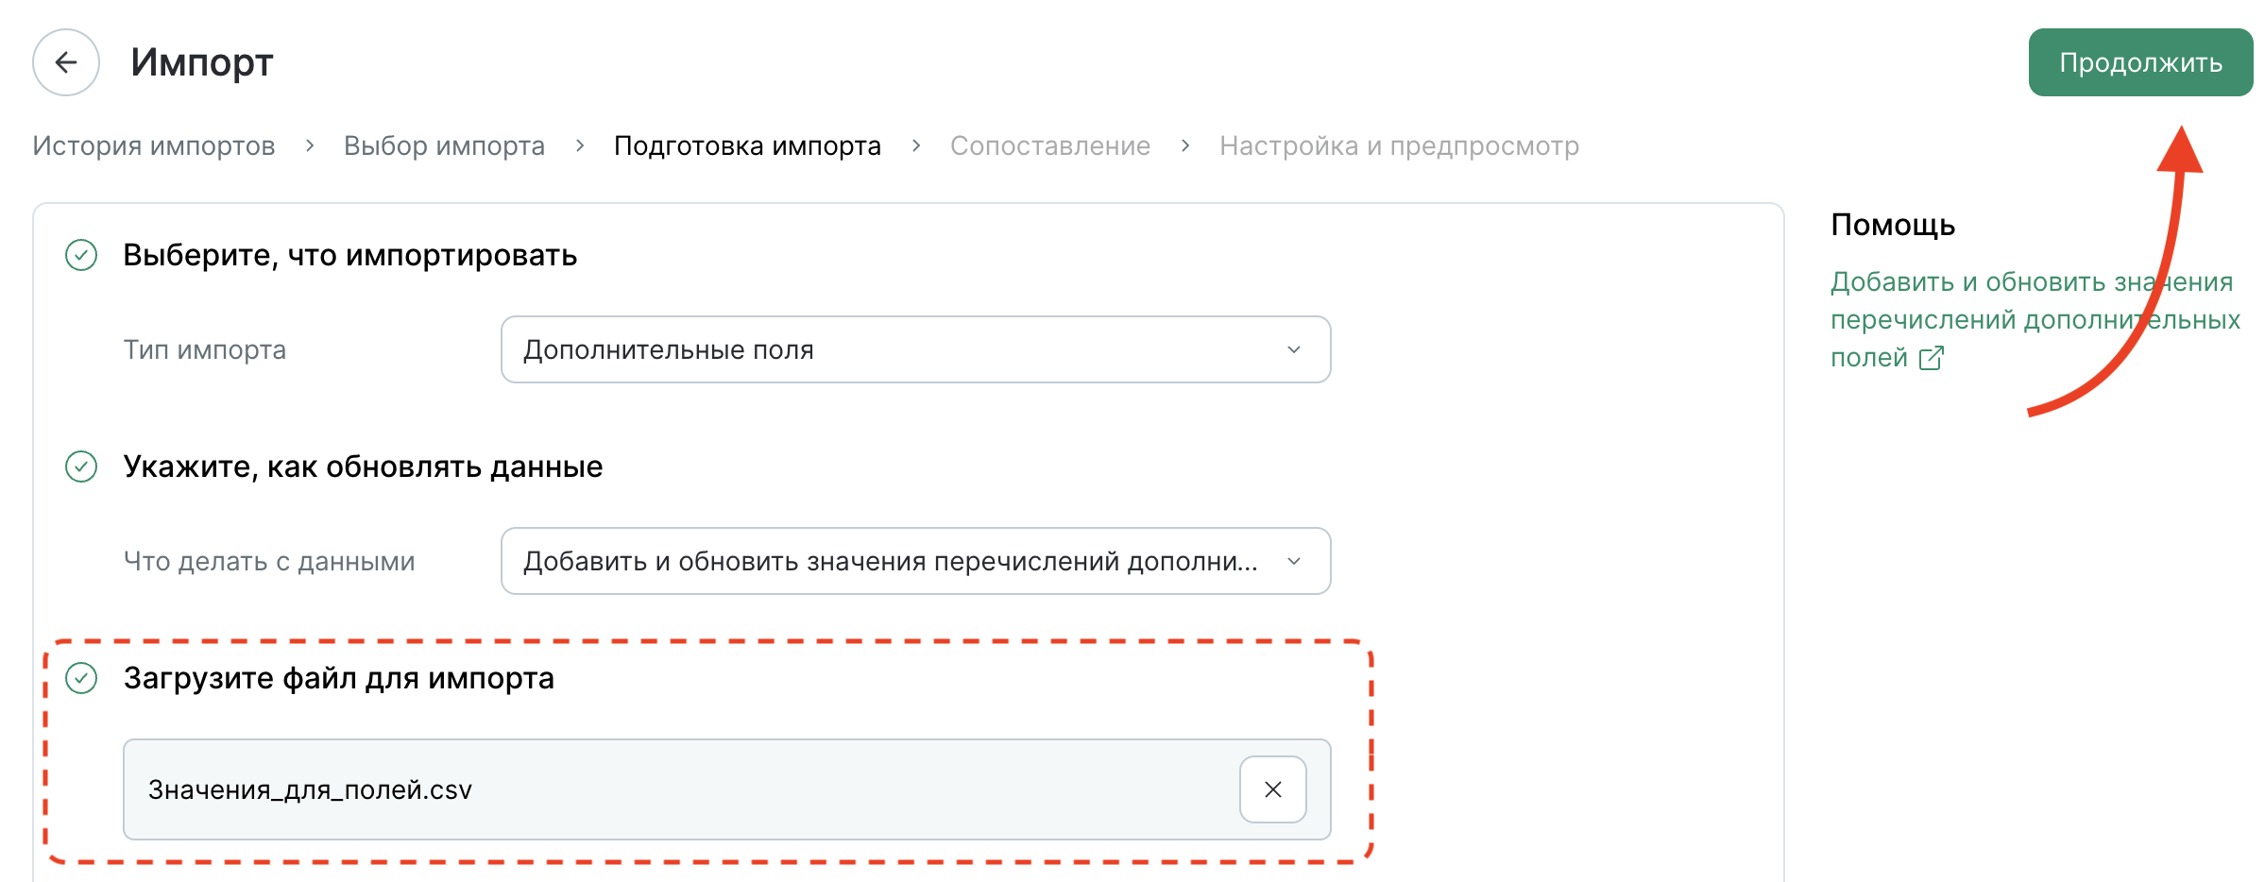Open the Тип импорта dropdown

point(915,349)
